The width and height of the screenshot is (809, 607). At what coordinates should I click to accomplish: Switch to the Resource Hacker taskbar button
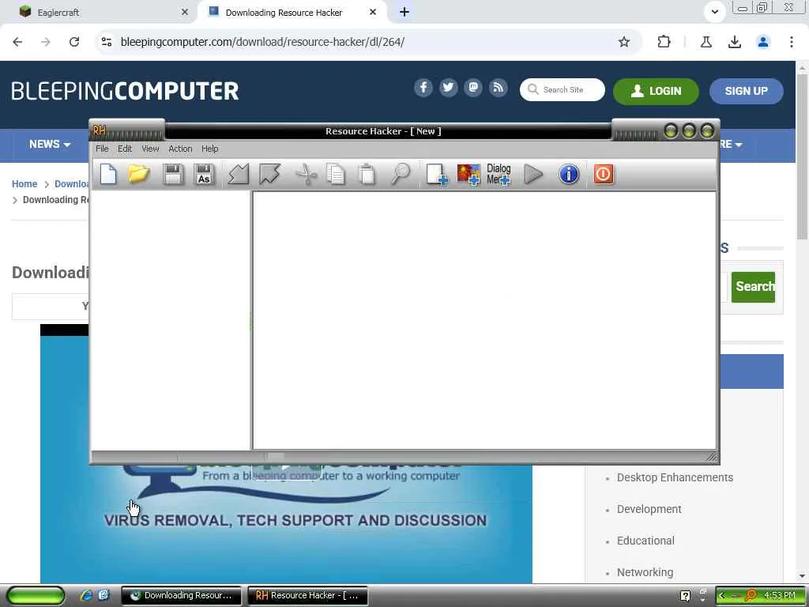tap(307, 595)
